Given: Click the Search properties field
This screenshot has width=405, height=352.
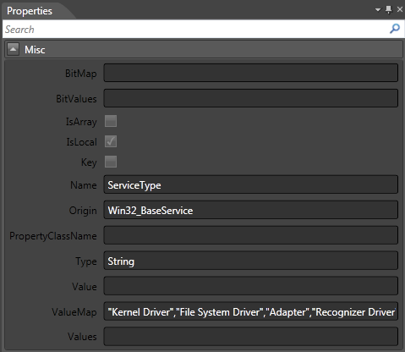Looking at the screenshot, I should click(196, 29).
